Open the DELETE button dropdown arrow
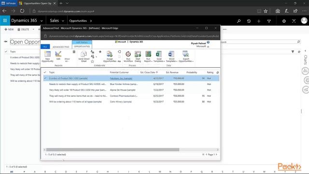 (x=33, y=29)
